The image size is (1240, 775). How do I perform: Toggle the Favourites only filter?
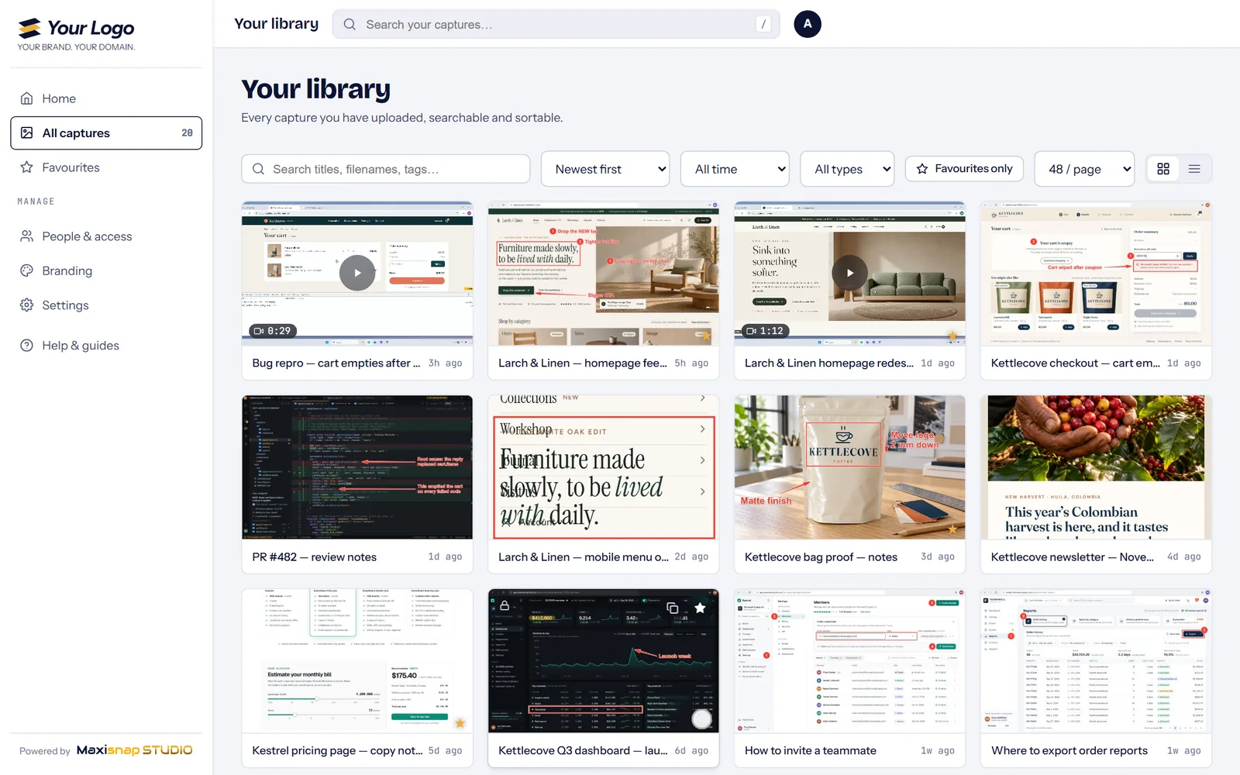[964, 169]
